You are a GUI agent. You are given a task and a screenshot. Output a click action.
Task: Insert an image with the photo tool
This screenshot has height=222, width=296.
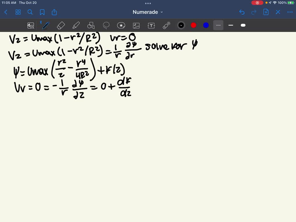click(136, 25)
